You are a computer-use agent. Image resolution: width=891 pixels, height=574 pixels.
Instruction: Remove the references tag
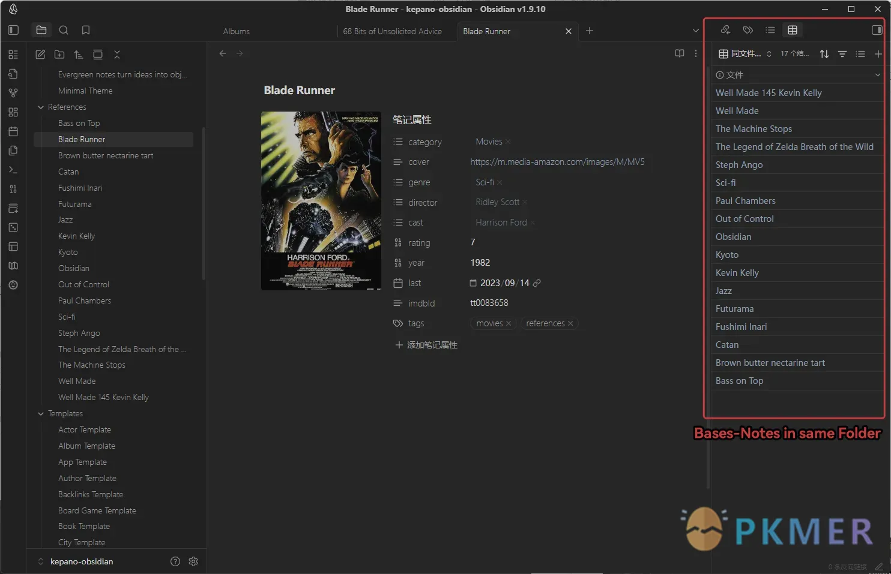coord(570,323)
